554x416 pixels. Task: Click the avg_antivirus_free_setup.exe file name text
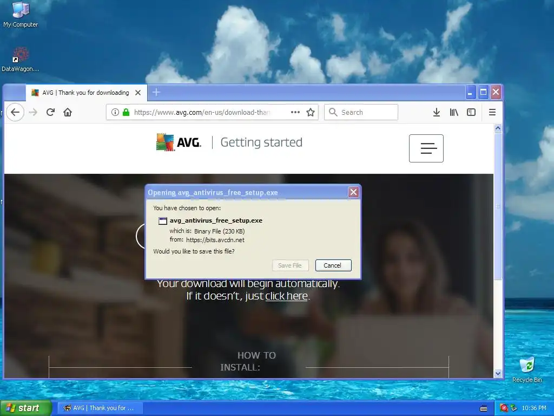(216, 220)
